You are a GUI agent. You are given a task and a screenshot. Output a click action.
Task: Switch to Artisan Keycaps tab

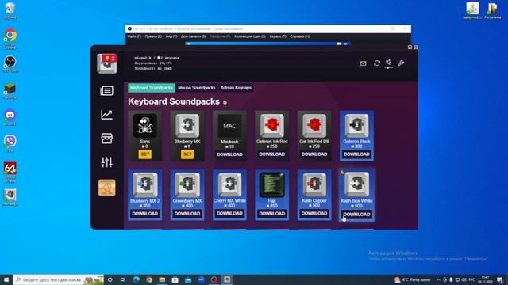[236, 88]
